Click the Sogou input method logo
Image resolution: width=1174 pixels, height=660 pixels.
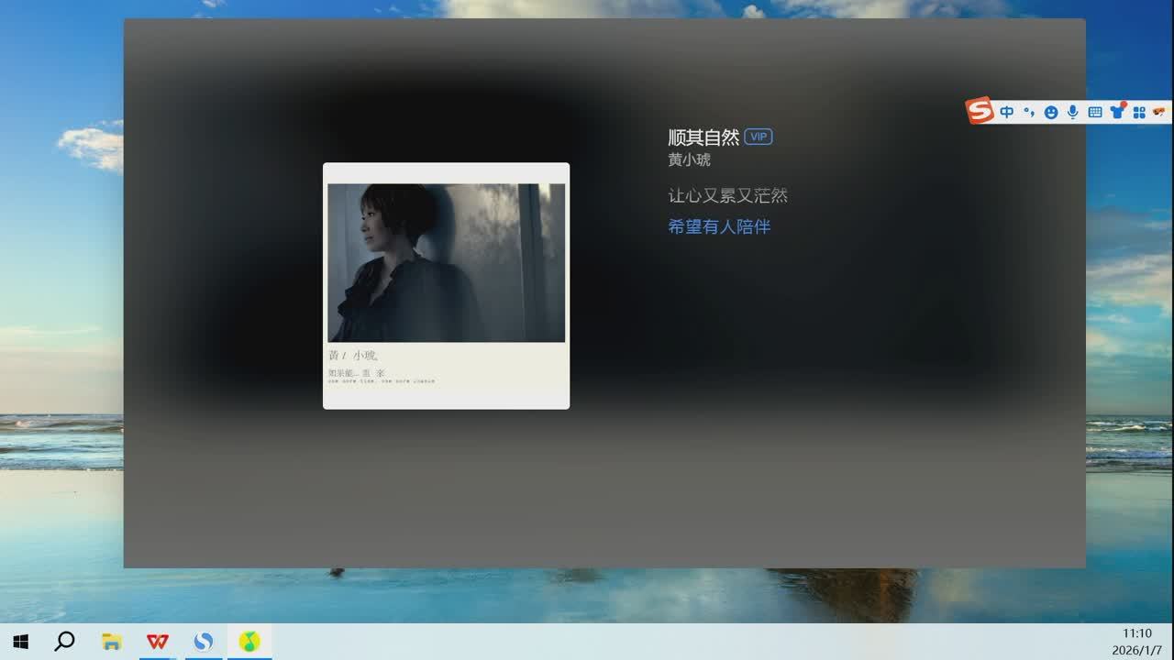pos(980,111)
